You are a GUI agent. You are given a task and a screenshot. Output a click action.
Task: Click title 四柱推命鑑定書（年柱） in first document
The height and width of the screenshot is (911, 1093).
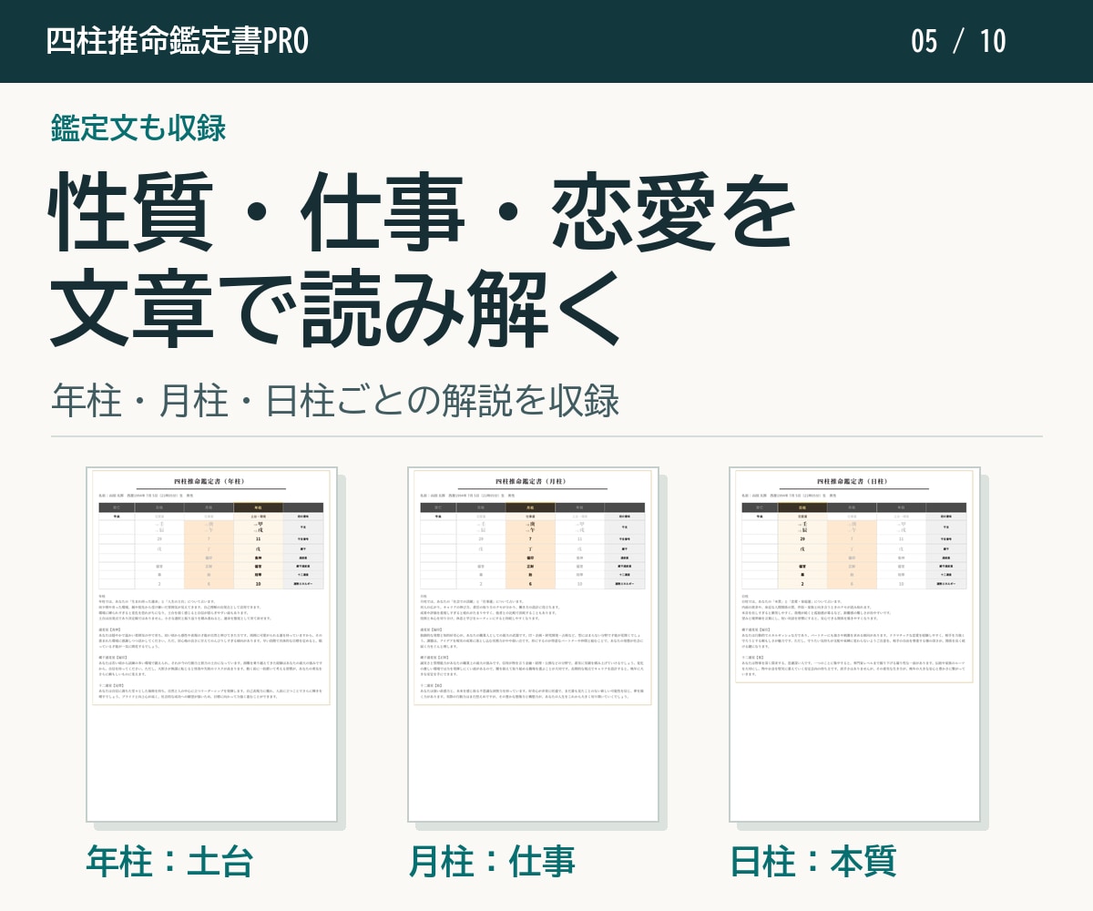[x=211, y=481]
